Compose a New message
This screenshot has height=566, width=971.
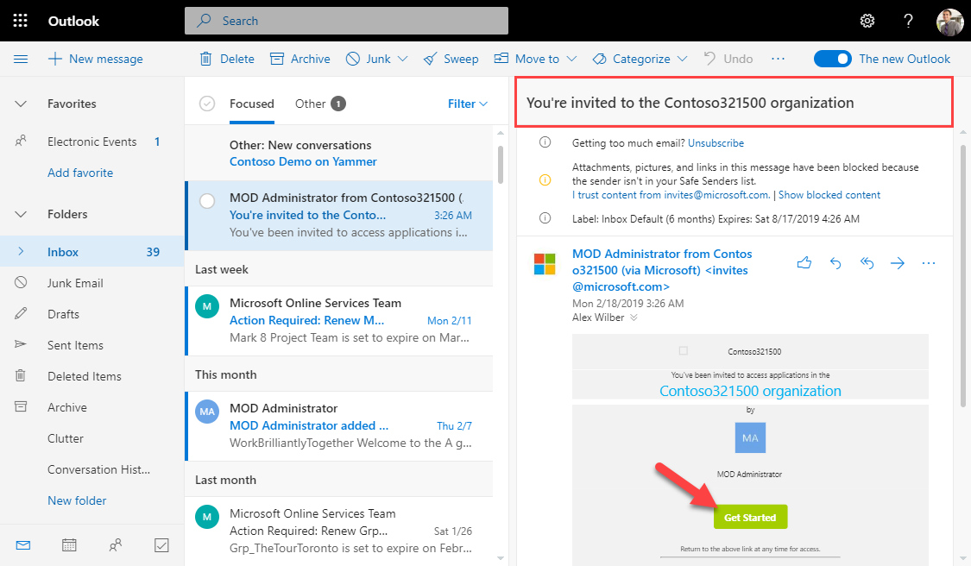pos(95,59)
